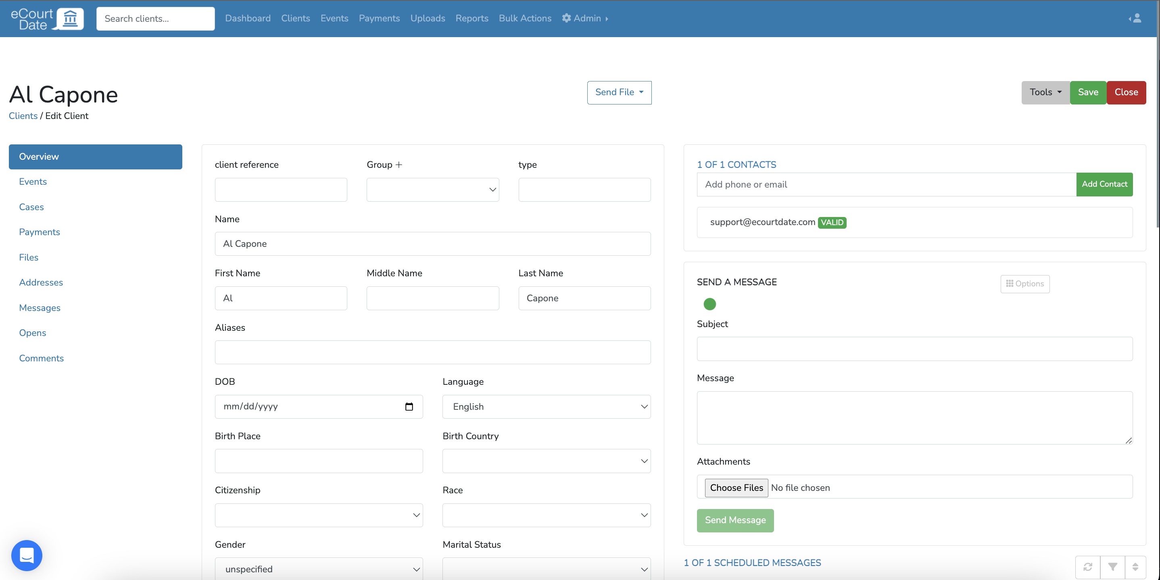
Task: Click the green Save button
Action: pyautogui.click(x=1087, y=92)
